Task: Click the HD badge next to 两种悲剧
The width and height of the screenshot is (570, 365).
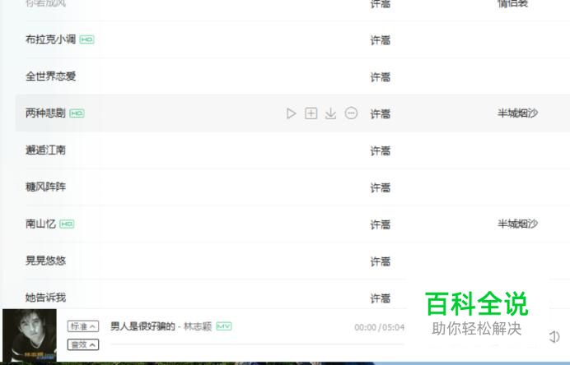Action: point(77,113)
